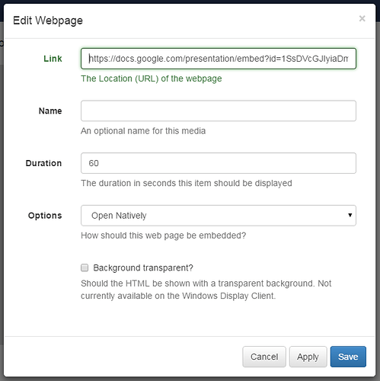
Task: Click the green Link field label
Action: click(53, 59)
